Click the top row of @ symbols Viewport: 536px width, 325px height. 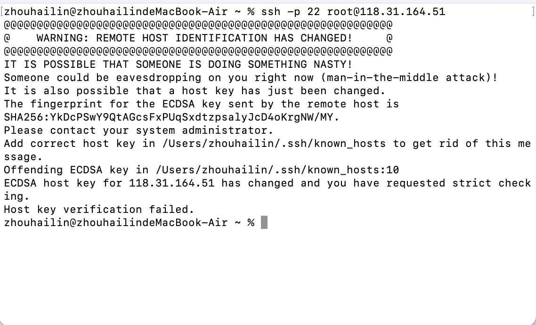coord(198,25)
